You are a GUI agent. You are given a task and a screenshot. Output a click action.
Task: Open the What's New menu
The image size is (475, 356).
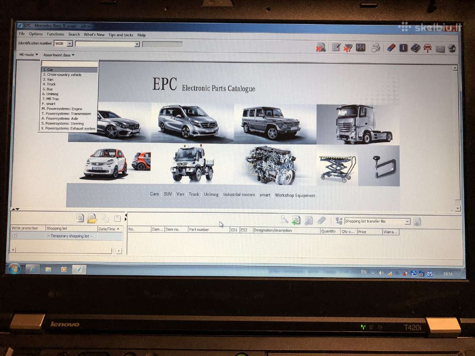[x=94, y=34]
